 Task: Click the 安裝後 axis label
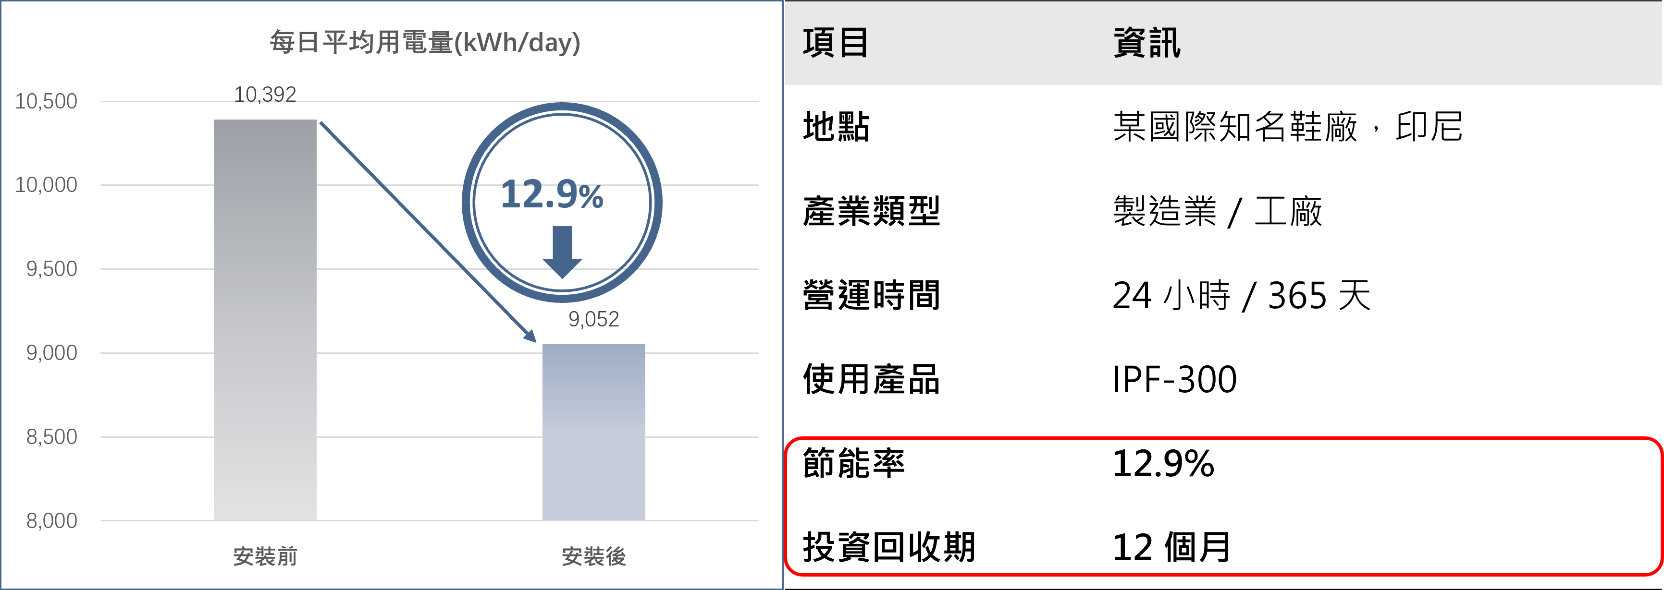(x=593, y=556)
